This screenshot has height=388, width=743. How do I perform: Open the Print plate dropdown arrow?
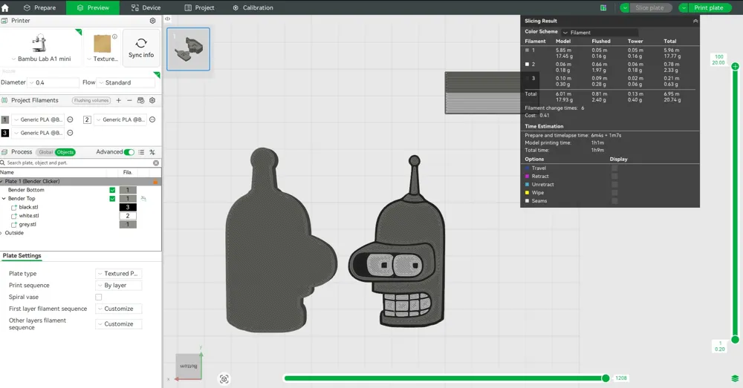pyautogui.click(x=684, y=7)
